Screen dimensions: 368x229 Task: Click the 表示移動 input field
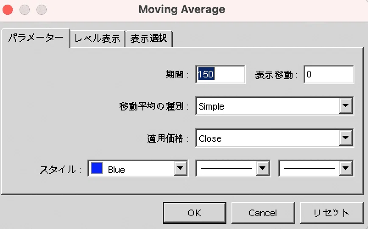(x=329, y=74)
